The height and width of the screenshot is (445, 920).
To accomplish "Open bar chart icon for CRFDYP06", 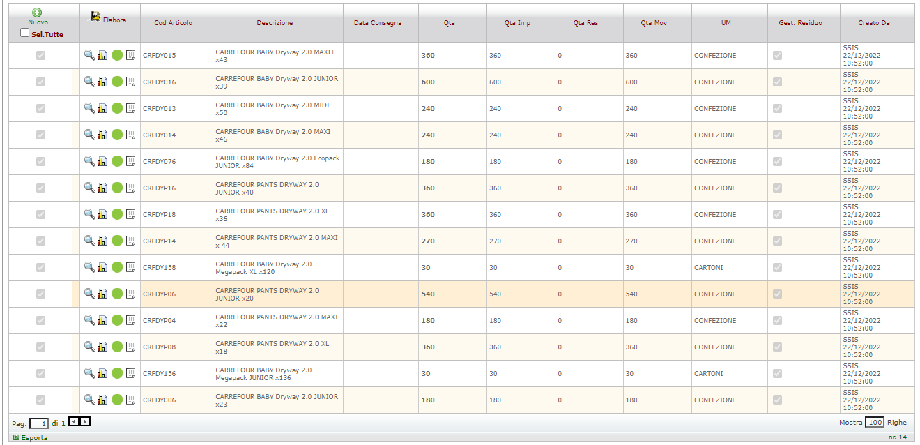I will coord(102,294).
